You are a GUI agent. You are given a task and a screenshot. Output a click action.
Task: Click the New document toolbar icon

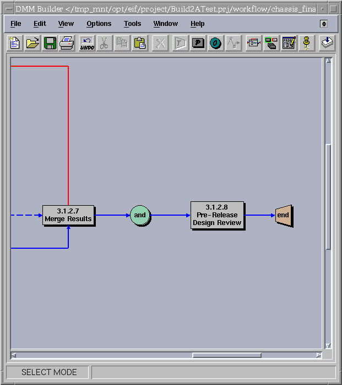[x=15, y=43]
